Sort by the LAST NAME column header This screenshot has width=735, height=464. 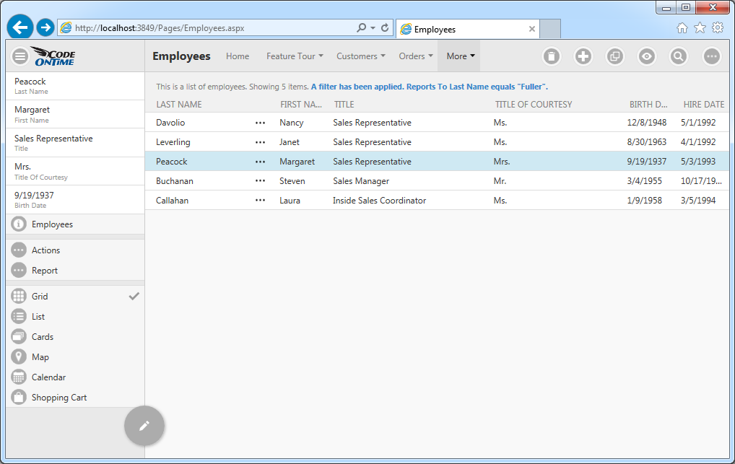tap(179, 105)
